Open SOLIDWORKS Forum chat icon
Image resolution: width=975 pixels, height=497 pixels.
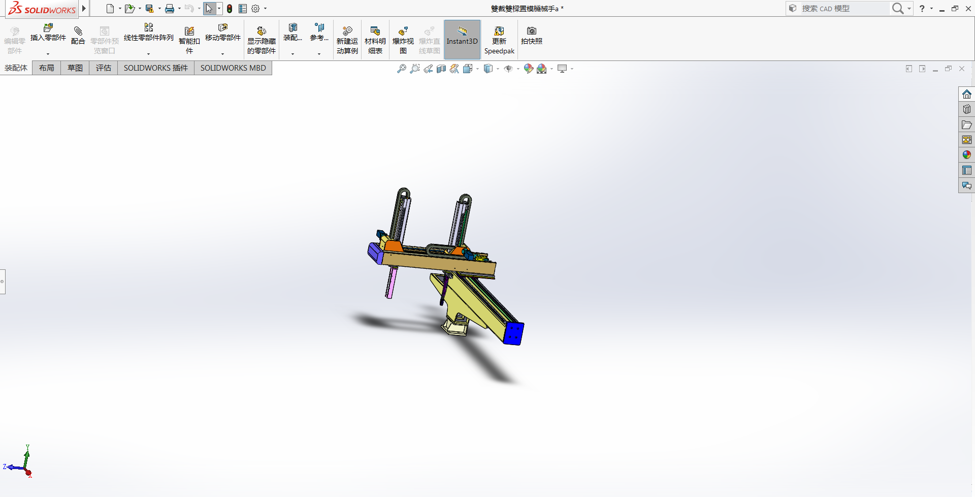[966, 185]
